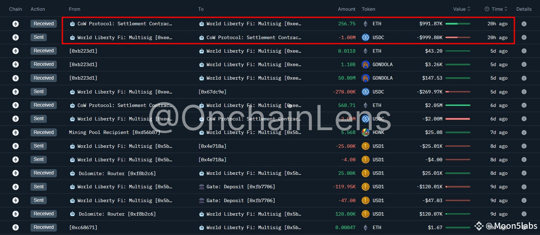The height and width of the screenshot is (235, 540).
Task: Open details info icon for -1.00M USDC row
Action: click(x=524, y=37)
